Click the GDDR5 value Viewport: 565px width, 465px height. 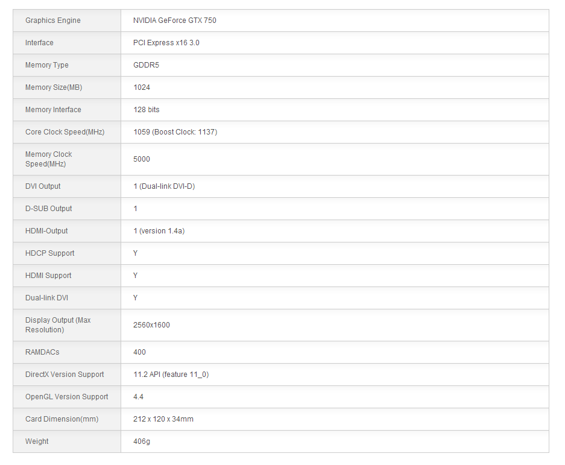coord(147,65)
